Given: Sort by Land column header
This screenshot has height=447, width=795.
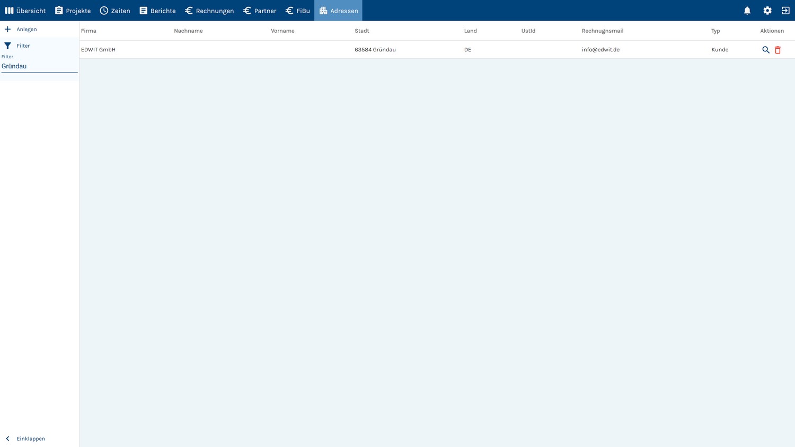Looking at the screenshot, I should [x=471, y=31].
